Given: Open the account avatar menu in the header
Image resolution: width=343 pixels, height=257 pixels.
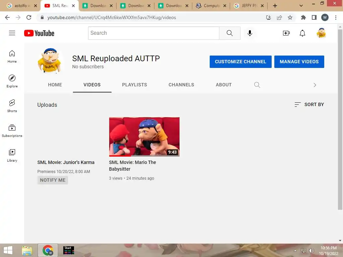Looking at the screenshot, I should [321, 33].
